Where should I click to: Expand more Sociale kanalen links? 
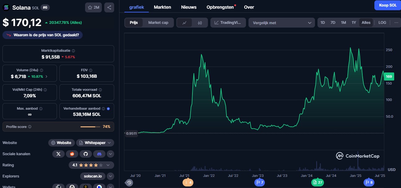[110, 154]
